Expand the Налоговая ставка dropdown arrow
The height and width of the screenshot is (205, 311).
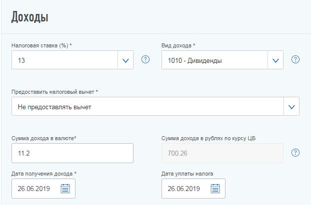coord(125,60)
